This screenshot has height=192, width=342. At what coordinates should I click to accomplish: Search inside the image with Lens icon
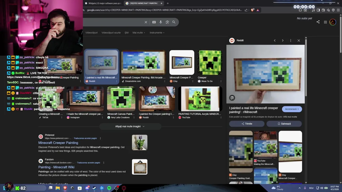232,98
